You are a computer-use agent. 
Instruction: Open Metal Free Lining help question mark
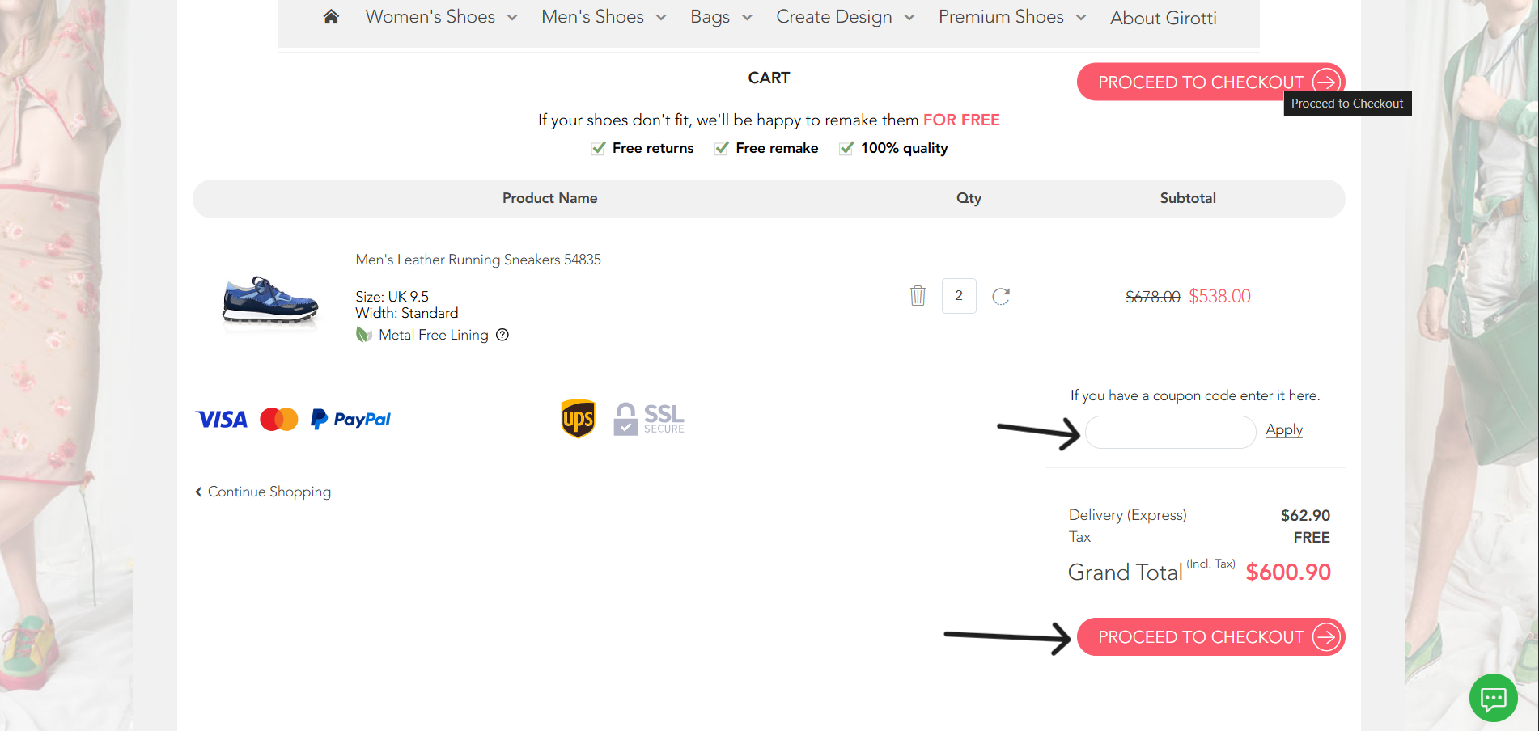coord(502,335)
